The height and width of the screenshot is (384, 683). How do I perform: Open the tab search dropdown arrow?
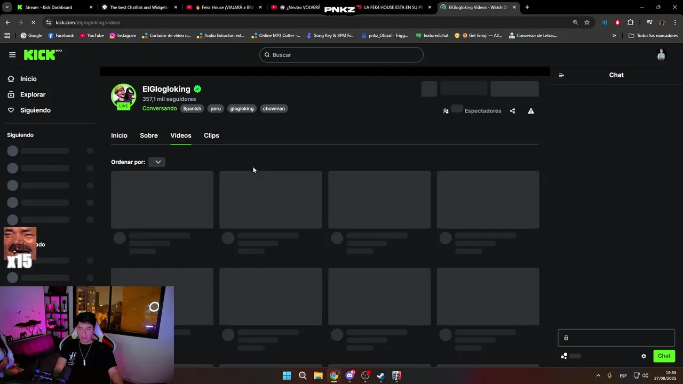7,7
